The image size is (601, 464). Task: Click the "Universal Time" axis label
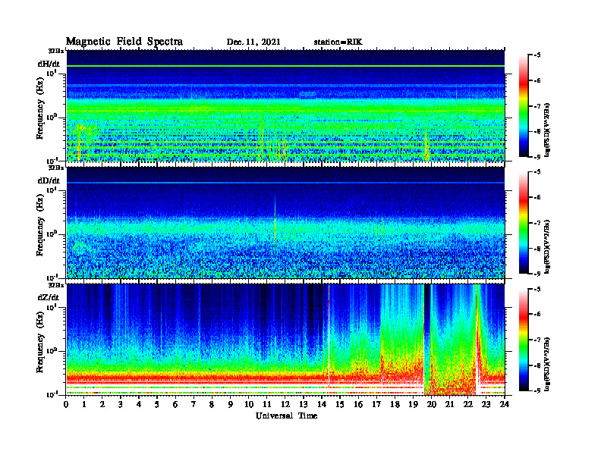(286, 415)
